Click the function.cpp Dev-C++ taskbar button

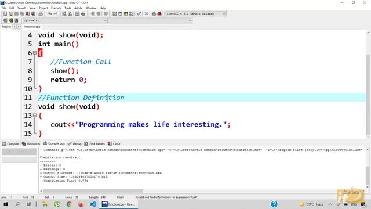click(118, 204)
